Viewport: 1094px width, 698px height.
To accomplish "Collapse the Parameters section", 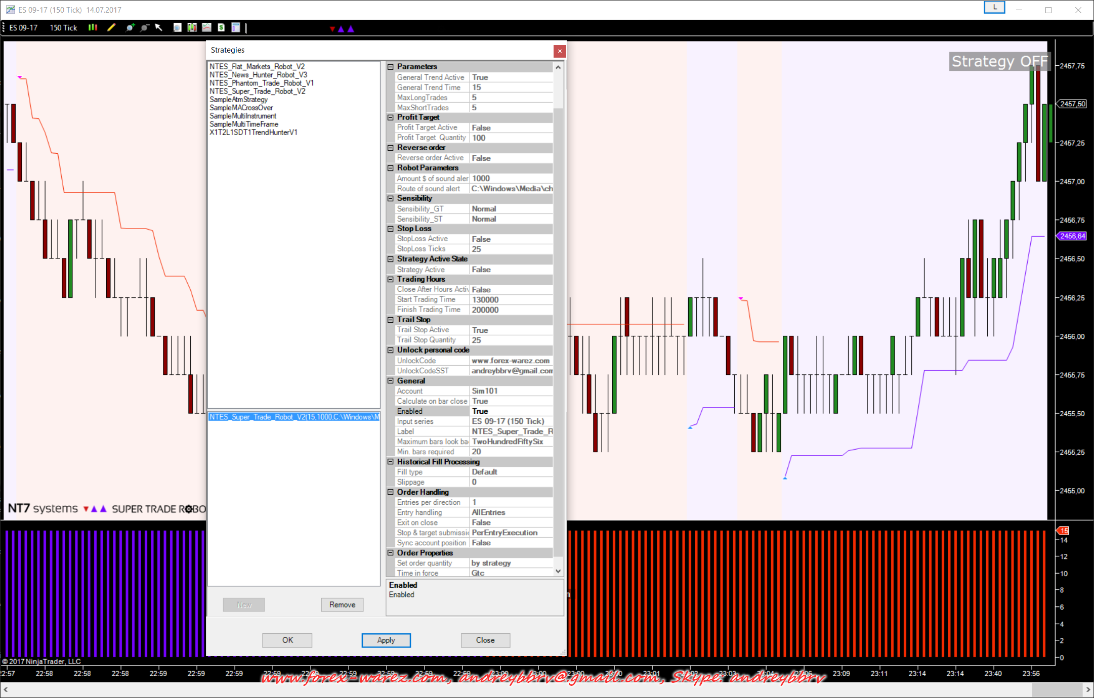I will point(391,67).
